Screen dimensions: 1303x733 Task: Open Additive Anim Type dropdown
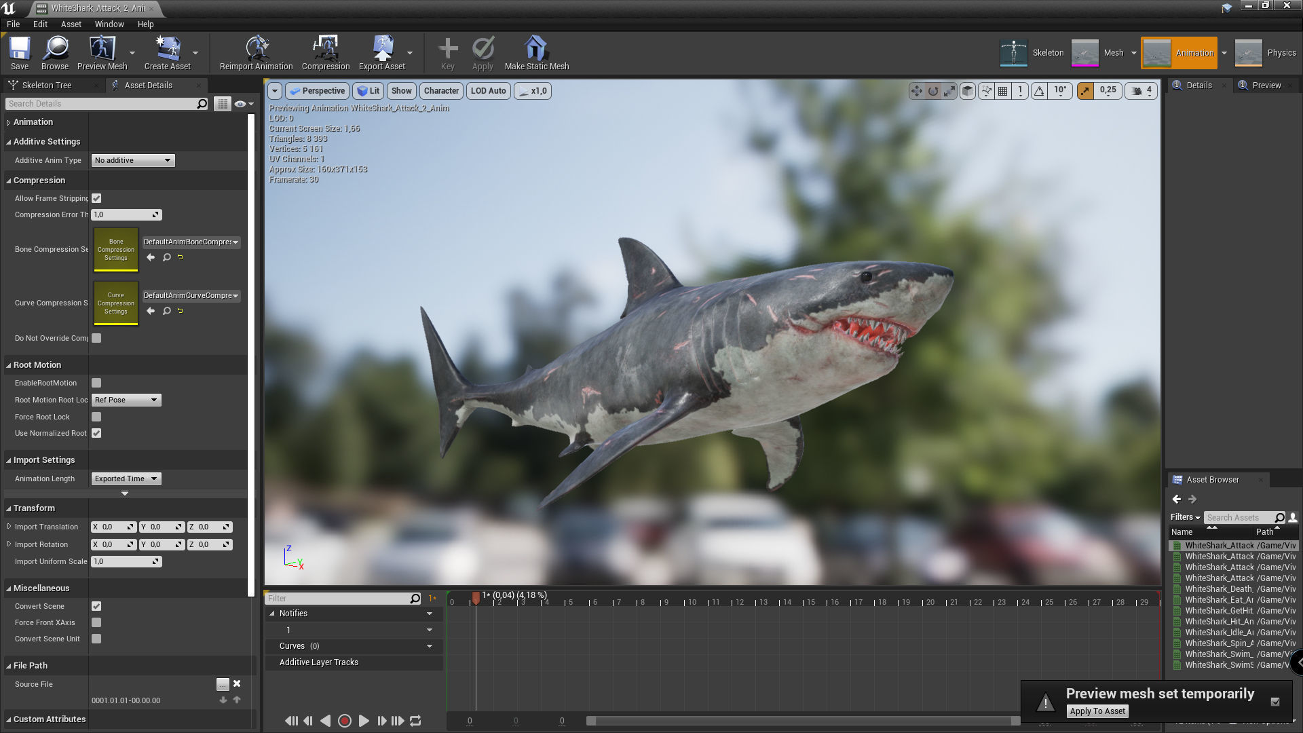(133, 160)
